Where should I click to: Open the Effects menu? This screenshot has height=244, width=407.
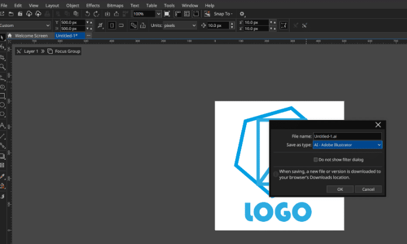click(x=93, y=5)
